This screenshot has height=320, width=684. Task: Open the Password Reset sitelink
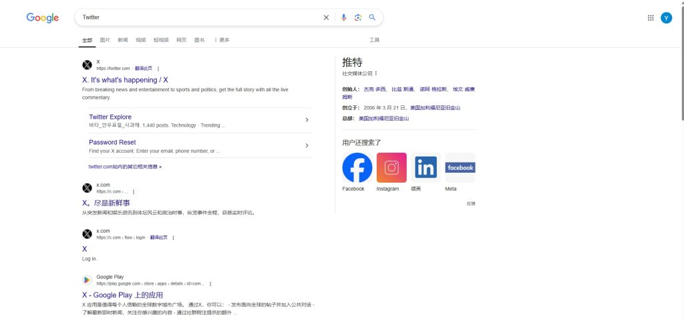(112, 143)
